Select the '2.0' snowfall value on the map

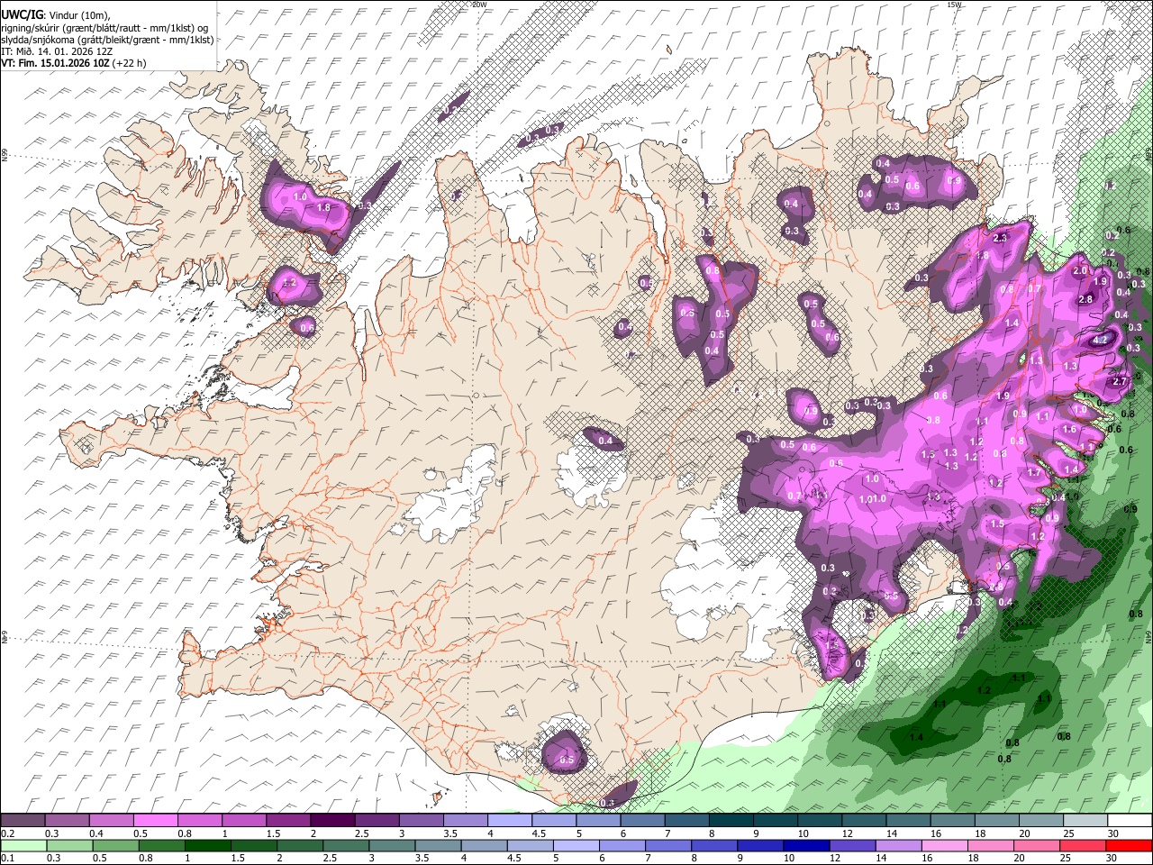pyautogui.click(x=1081, y=270)
